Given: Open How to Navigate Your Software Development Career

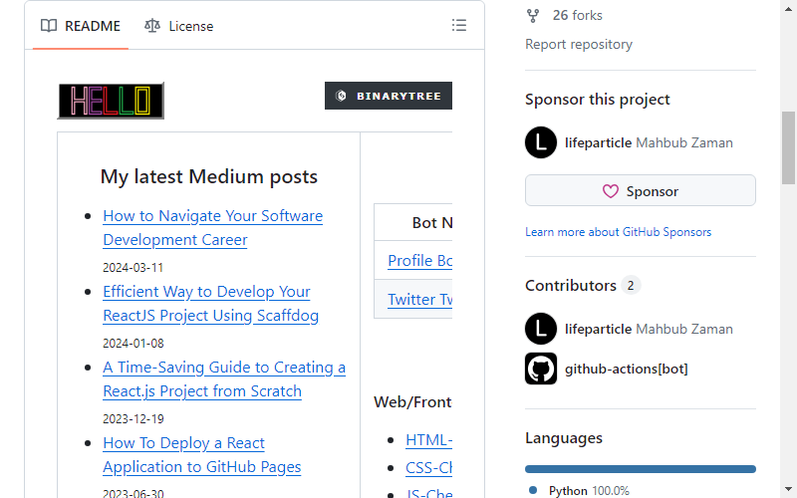Looking at the screenshot, I should tap(212, 228).
